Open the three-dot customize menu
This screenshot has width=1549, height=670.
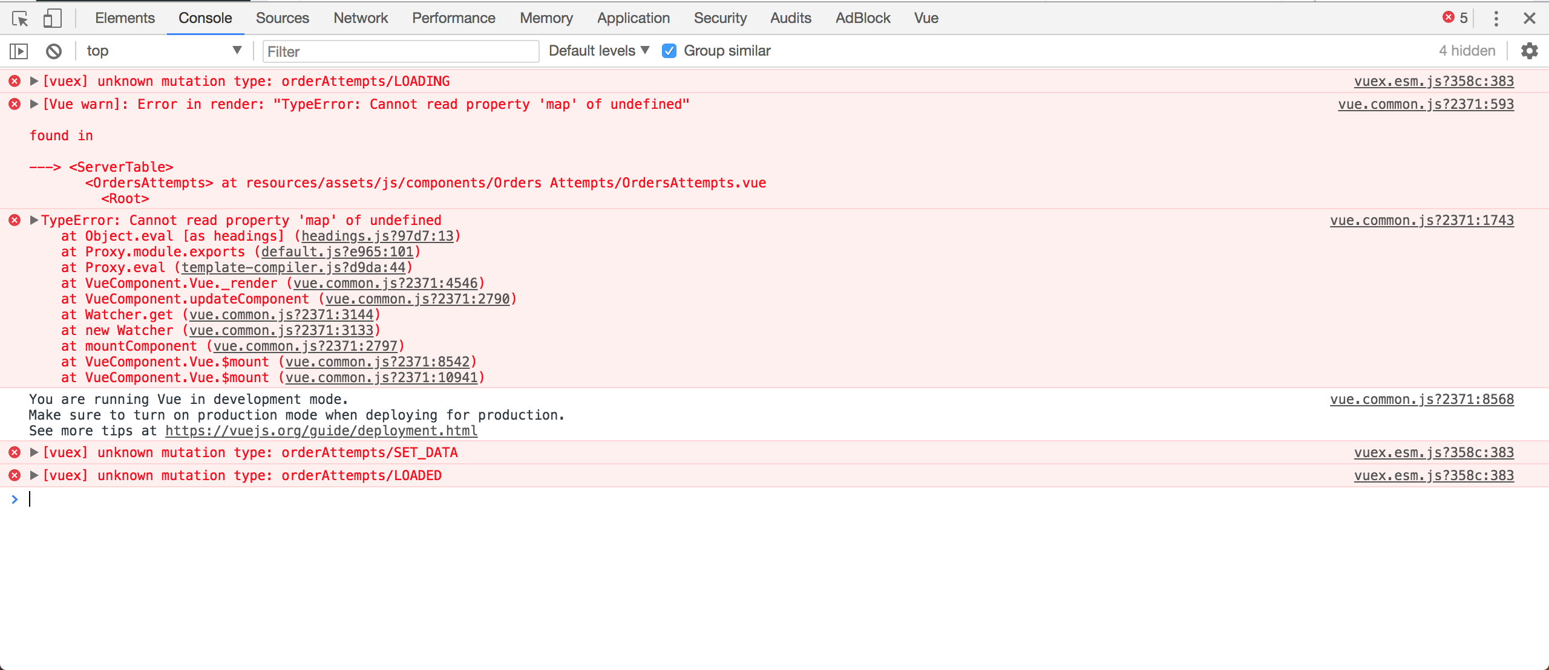coord(1496,18)
